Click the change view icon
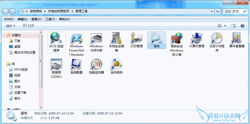The image size is (250, 124). click(220, 26)
